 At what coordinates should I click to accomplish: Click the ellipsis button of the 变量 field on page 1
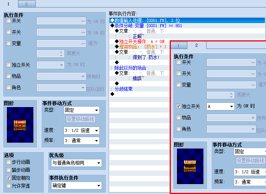point(83,43)
